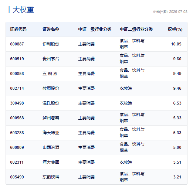Select security code 600809
This screenshot has height=191, width=193.
coord(17,147)
